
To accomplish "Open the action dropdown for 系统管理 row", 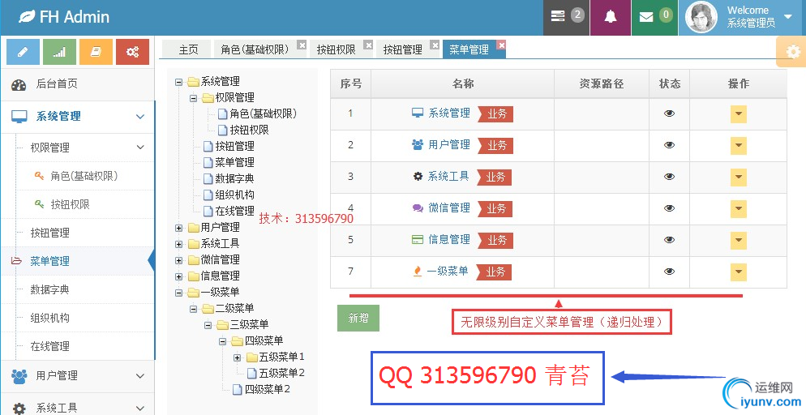I will (x=738, y=114).
